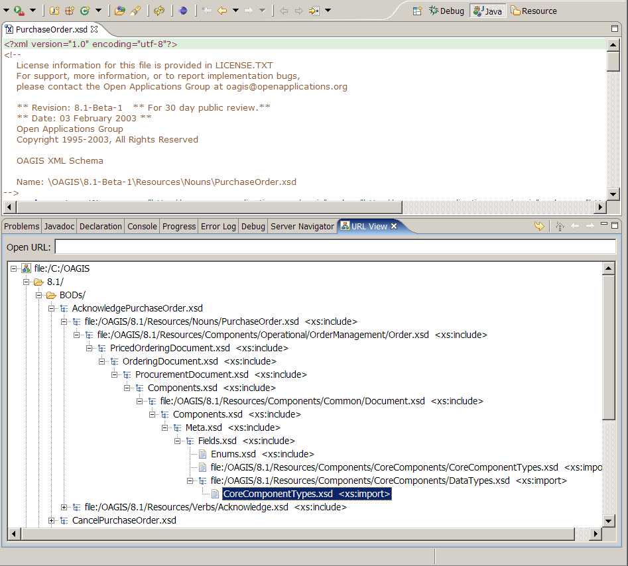628x566 pixels.
Task: Click the Open Perspective icon
Action: click(x=417, y=11)
